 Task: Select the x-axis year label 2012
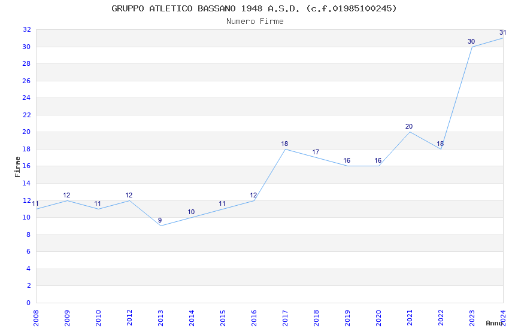coord(129,318)
